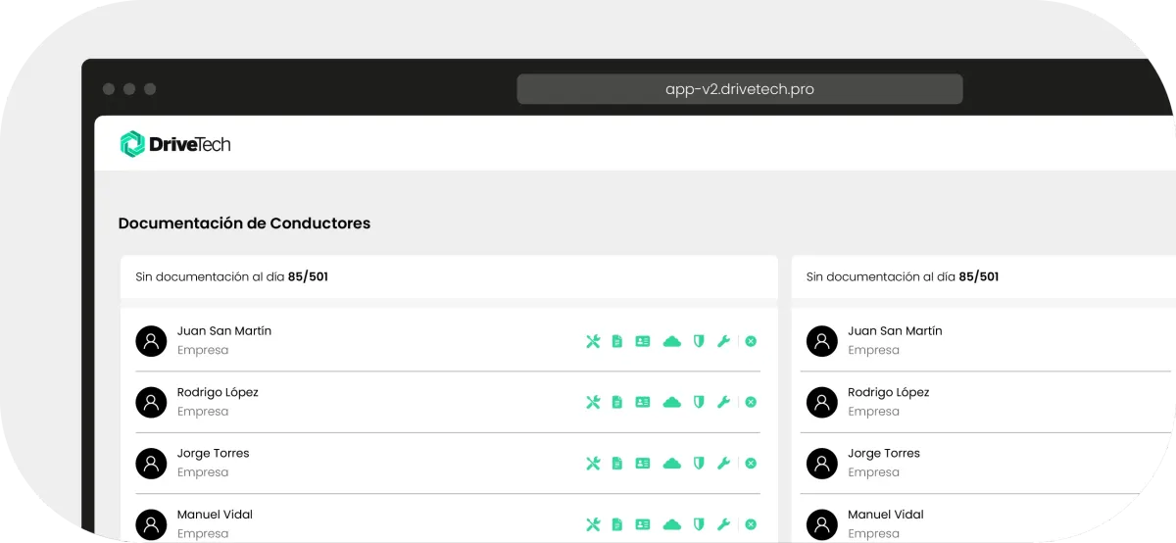Click Rodrigo López's avatar in right panel

tap(822, 402)
